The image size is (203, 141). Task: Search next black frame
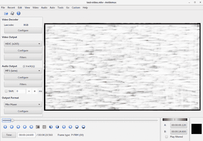point(57,127)
